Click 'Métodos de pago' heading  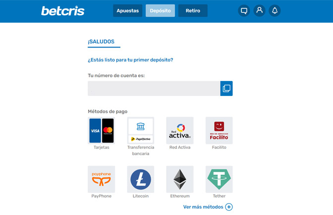[108, 111]
